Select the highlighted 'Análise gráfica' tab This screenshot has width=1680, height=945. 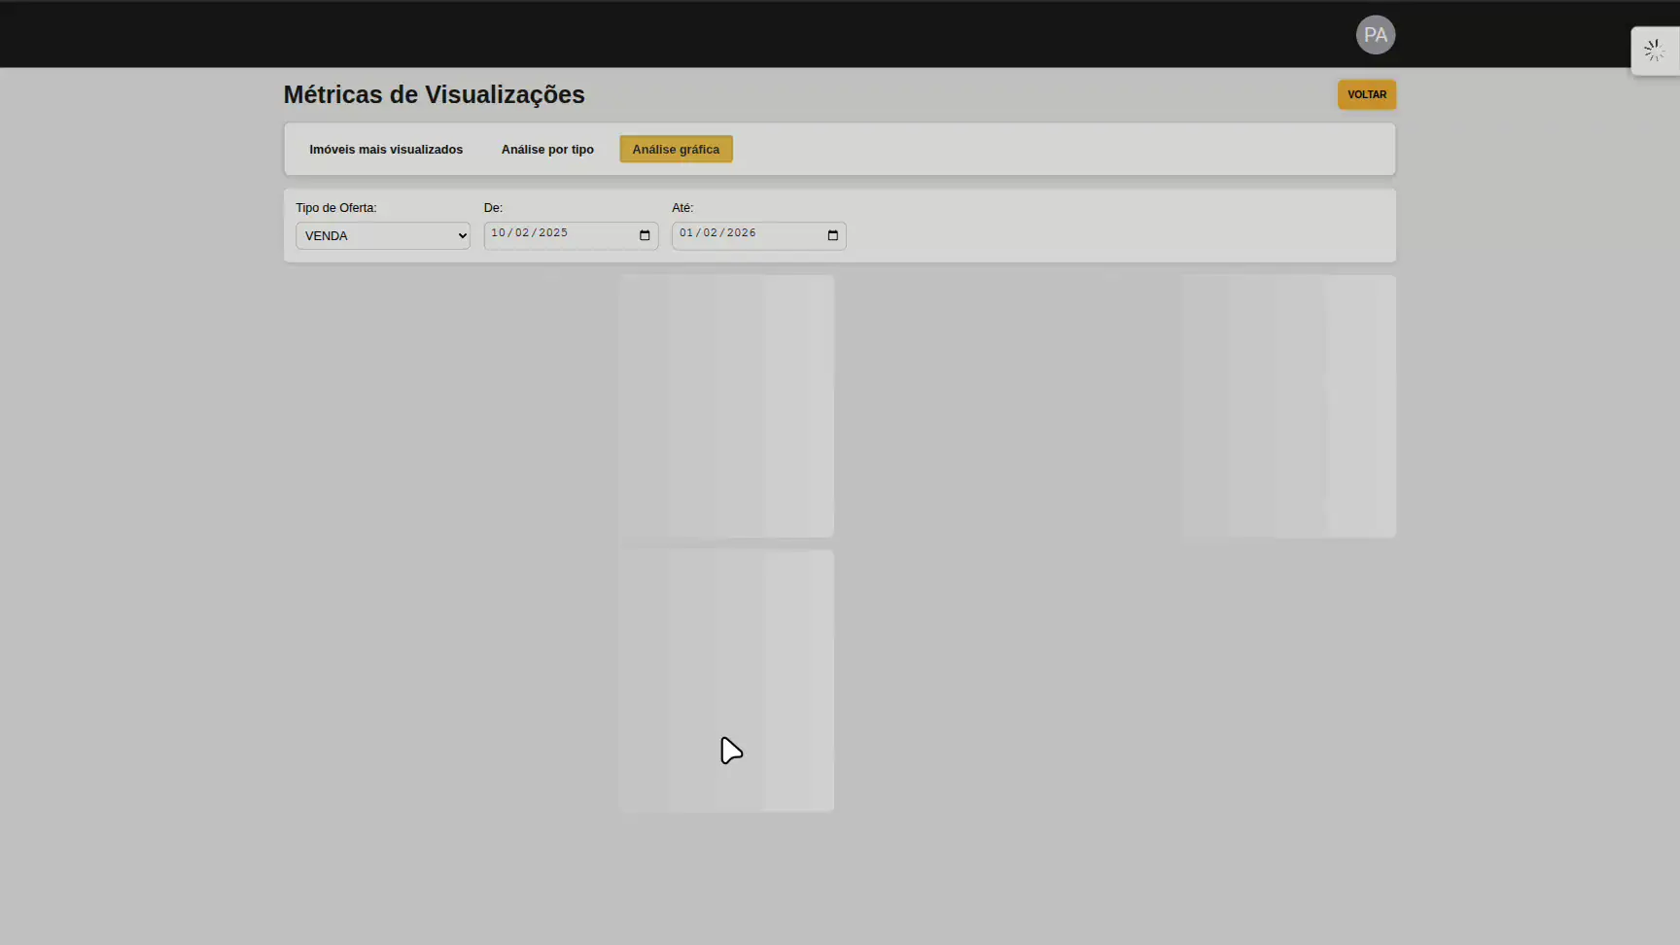675,149
